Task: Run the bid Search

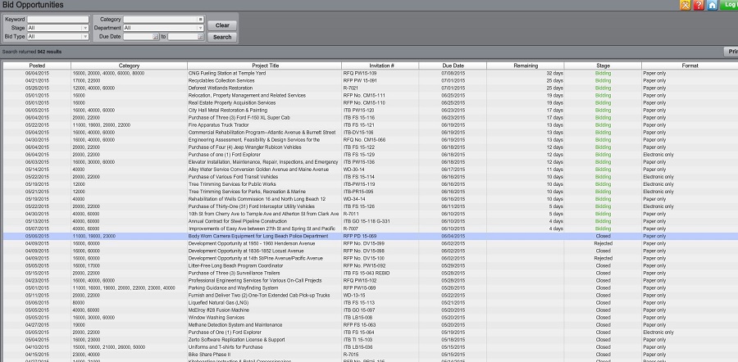Action: tap(222, 37)
